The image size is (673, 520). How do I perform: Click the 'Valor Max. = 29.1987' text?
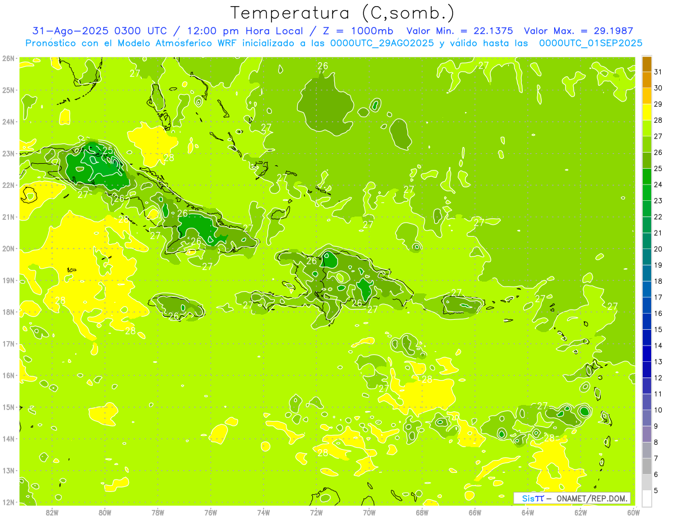[x=578, y=31]
